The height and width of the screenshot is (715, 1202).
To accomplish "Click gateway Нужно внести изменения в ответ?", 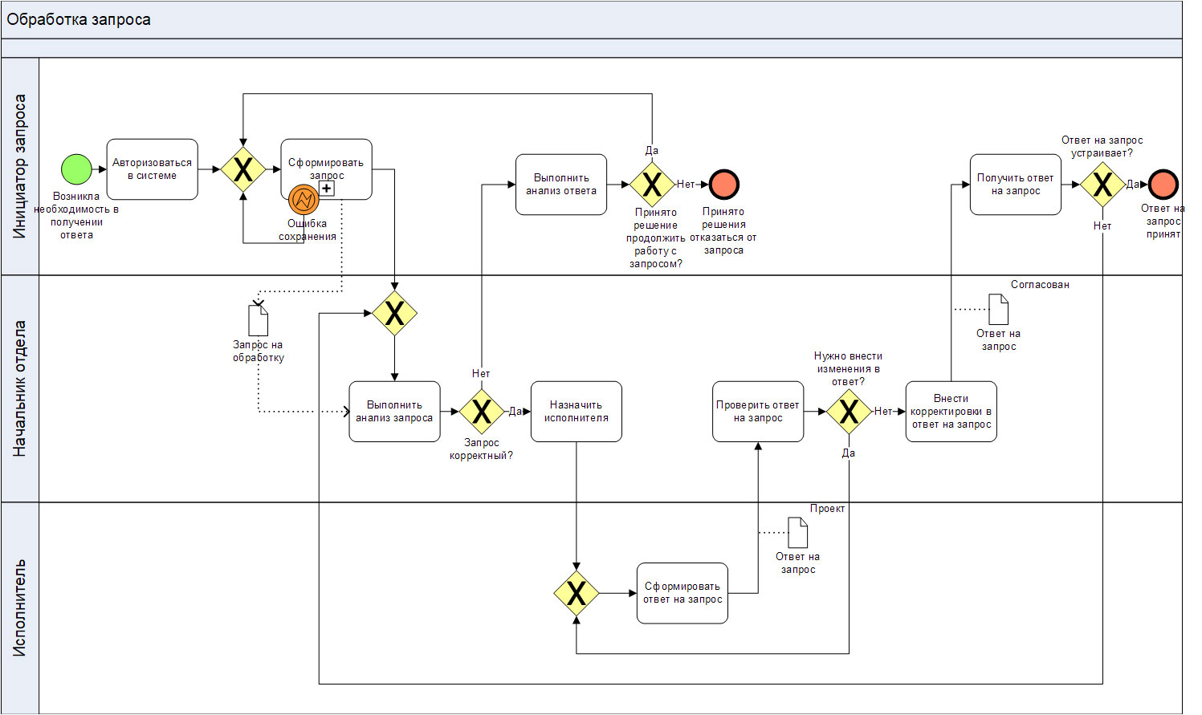I will (x=849, y=412).
